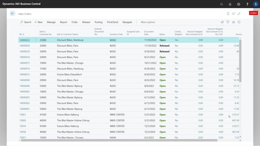This screenshot has height=146, width=260.
Task: Toggle the filter pane funnel icon
Action: pos(228,22)
